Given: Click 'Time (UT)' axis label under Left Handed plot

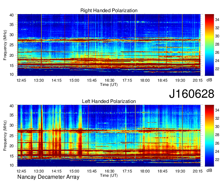Looking at the screenshot, I should coord(109,175).
